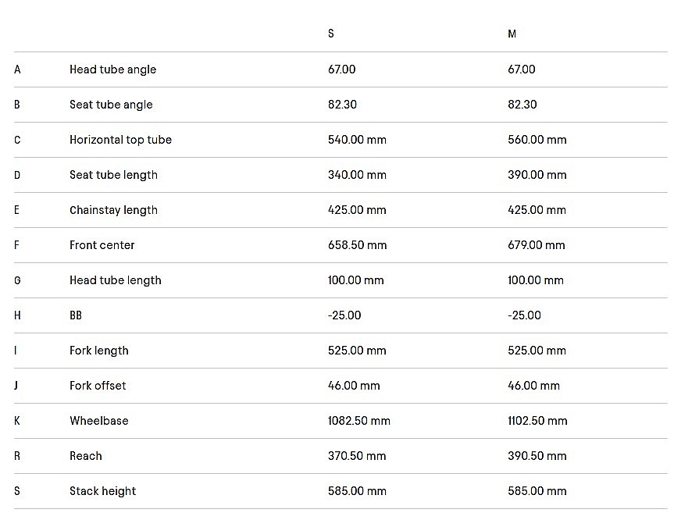Click the S size column header
The width and height of the screenshot is (674, 520).
[x=331, y=34]
